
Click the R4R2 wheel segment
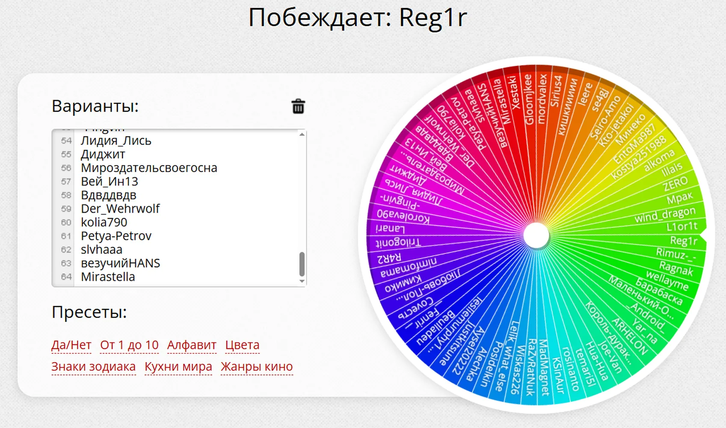pyautogui.click(x=389, y=258)
